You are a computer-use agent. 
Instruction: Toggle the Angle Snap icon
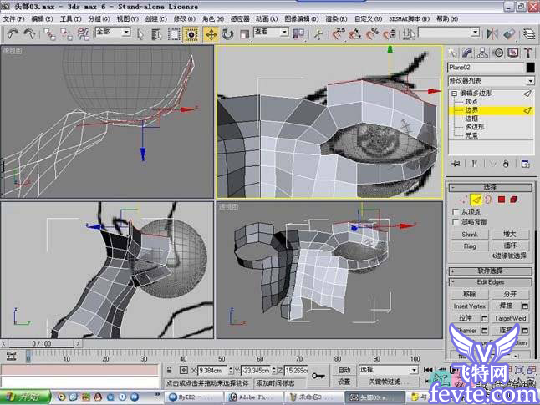[355, 33]
